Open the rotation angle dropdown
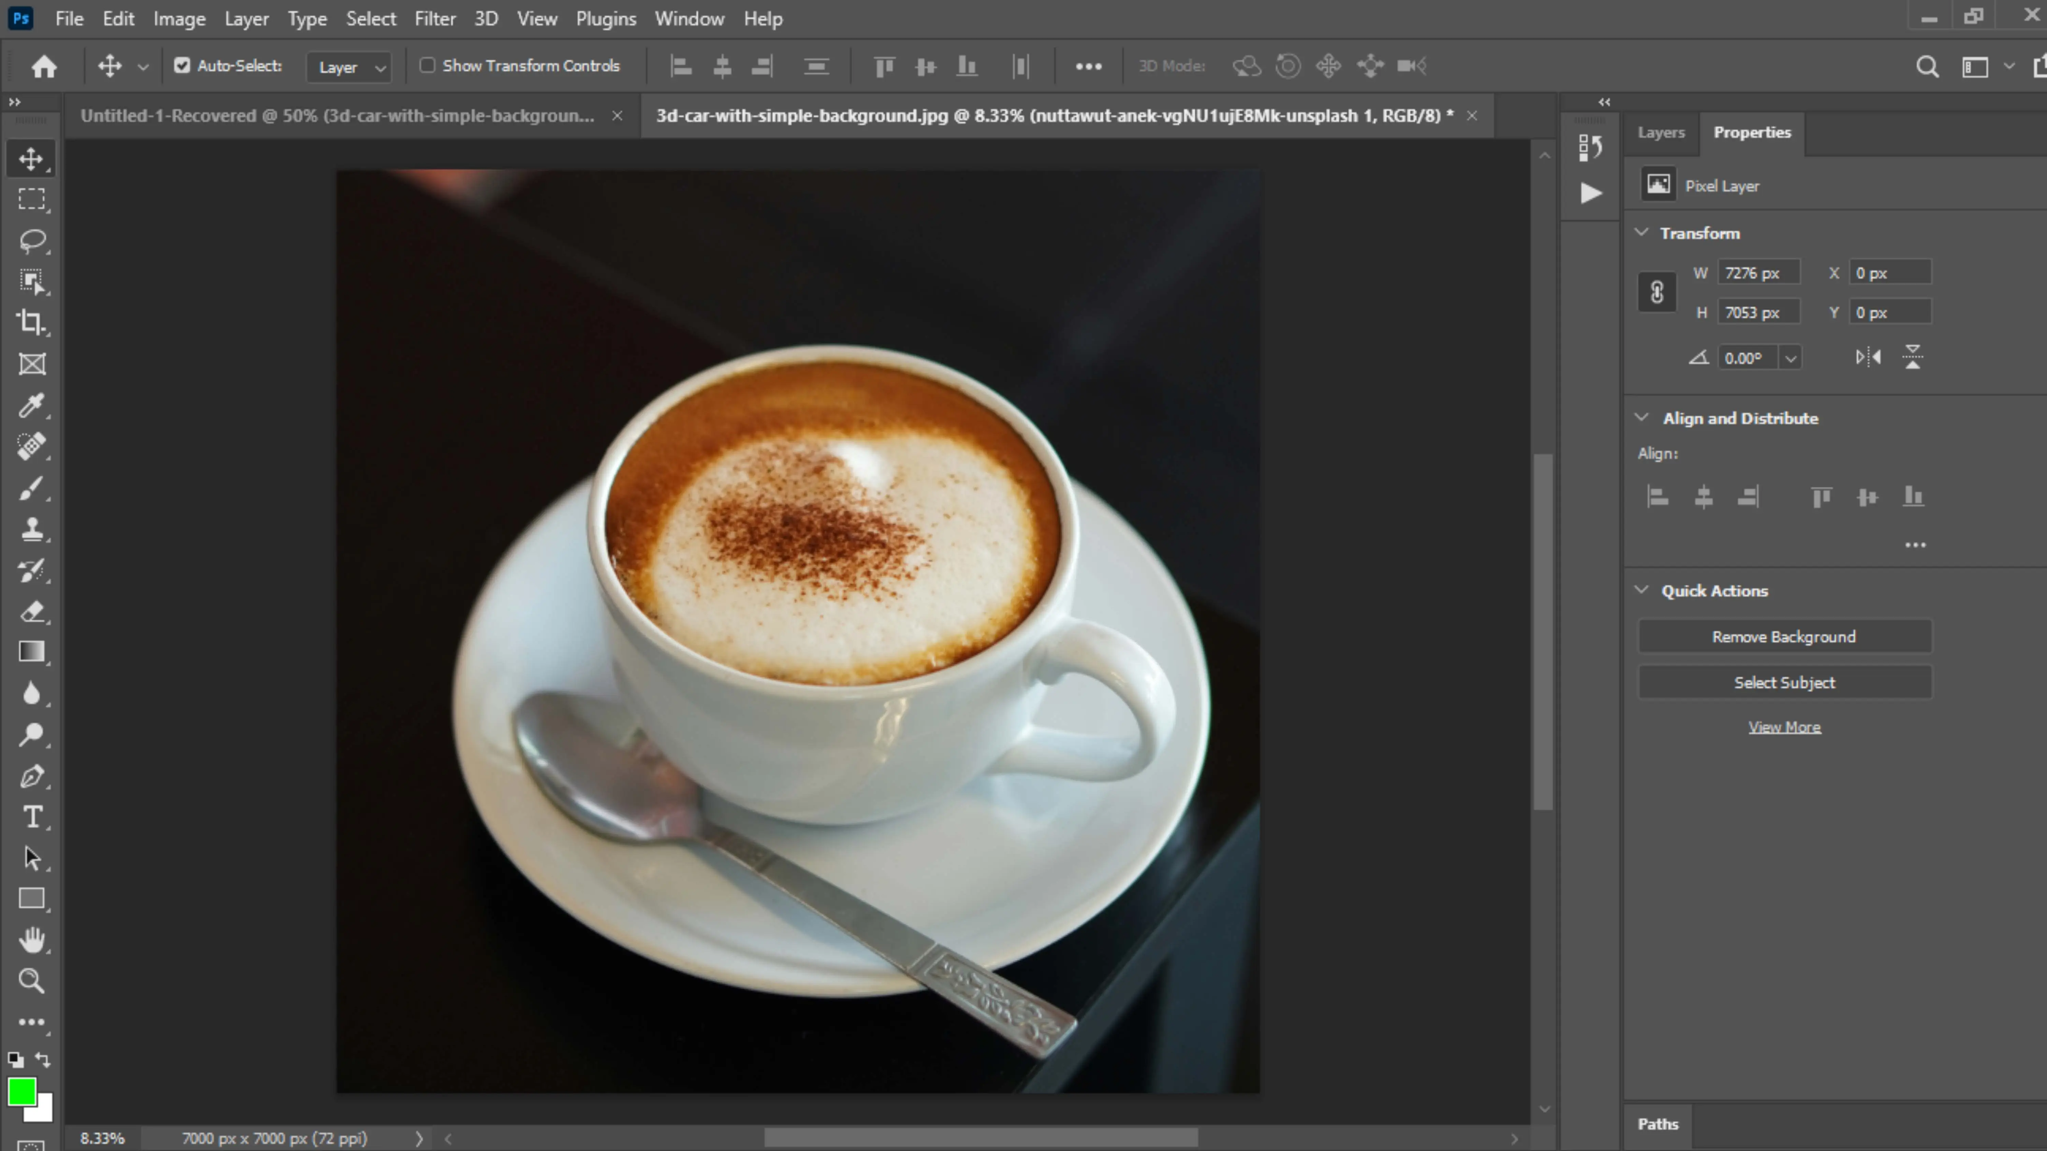 click(x=1790, y=358)
